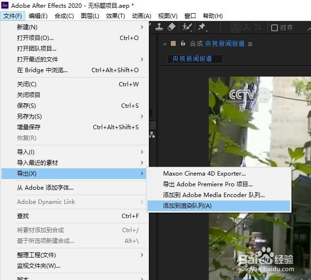
Task: Select 导出 Adobe Premiere Pro 项目...
Action: [x=219, y=184]
